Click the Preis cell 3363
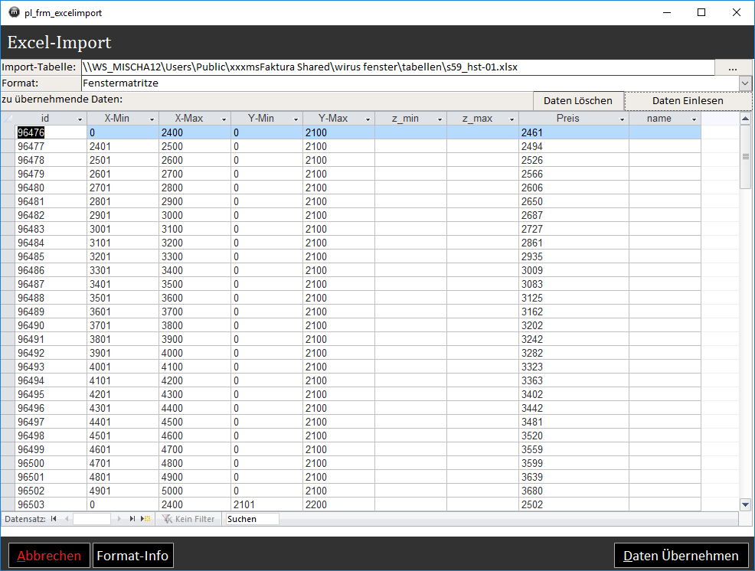Image resolution: width=755 pixels, height=571 pixels. tap(574, 381)
